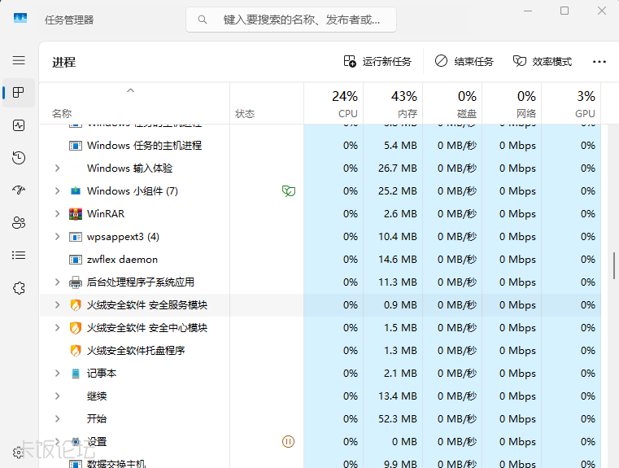Click the WinRAR app icon
Viewport: 619px width, 468px height.
[76, 214]
